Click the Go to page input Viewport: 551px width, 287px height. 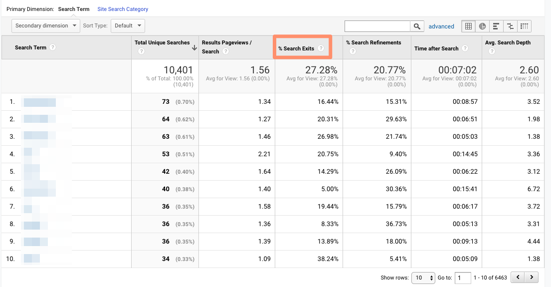point(463,278)
